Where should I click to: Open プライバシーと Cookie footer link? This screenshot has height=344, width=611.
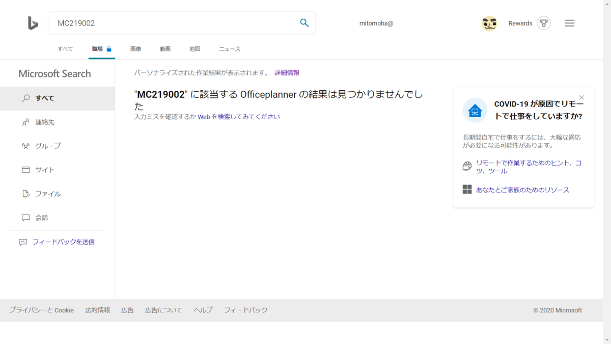click(x=41, y=310)
